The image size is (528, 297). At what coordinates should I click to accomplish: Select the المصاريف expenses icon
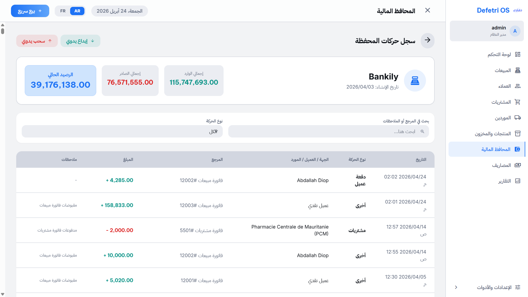pos(518,165)
